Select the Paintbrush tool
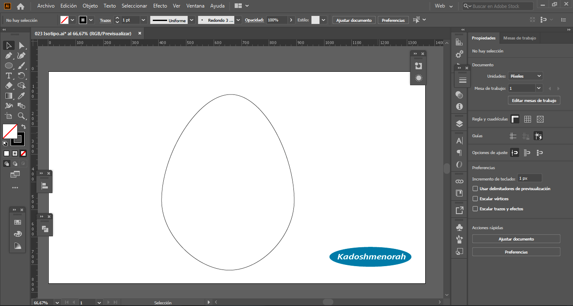Image resolution: width=573 pixels, height=306 pixels. 21,65
